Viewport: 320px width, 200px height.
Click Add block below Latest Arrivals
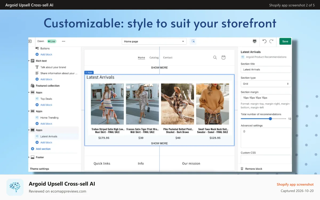46,142
